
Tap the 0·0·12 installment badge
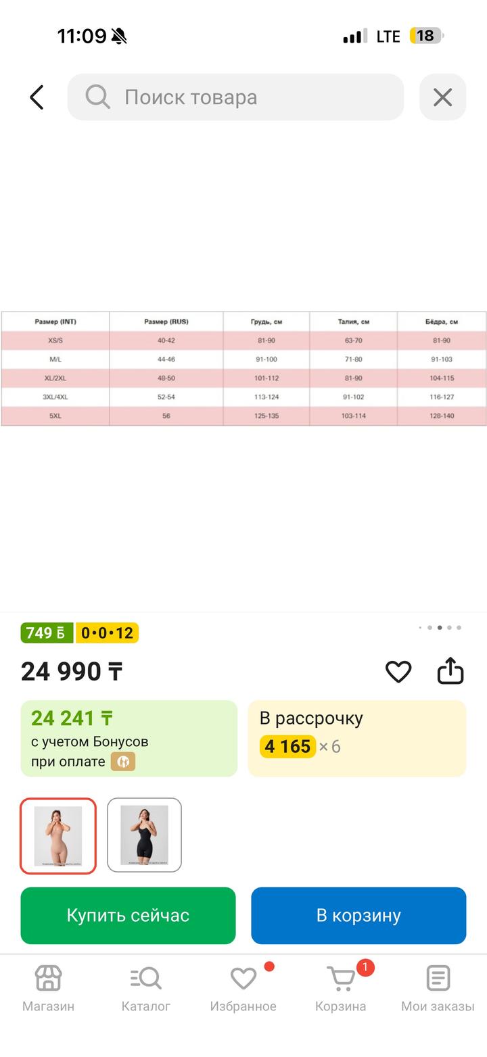coord(107,633)
